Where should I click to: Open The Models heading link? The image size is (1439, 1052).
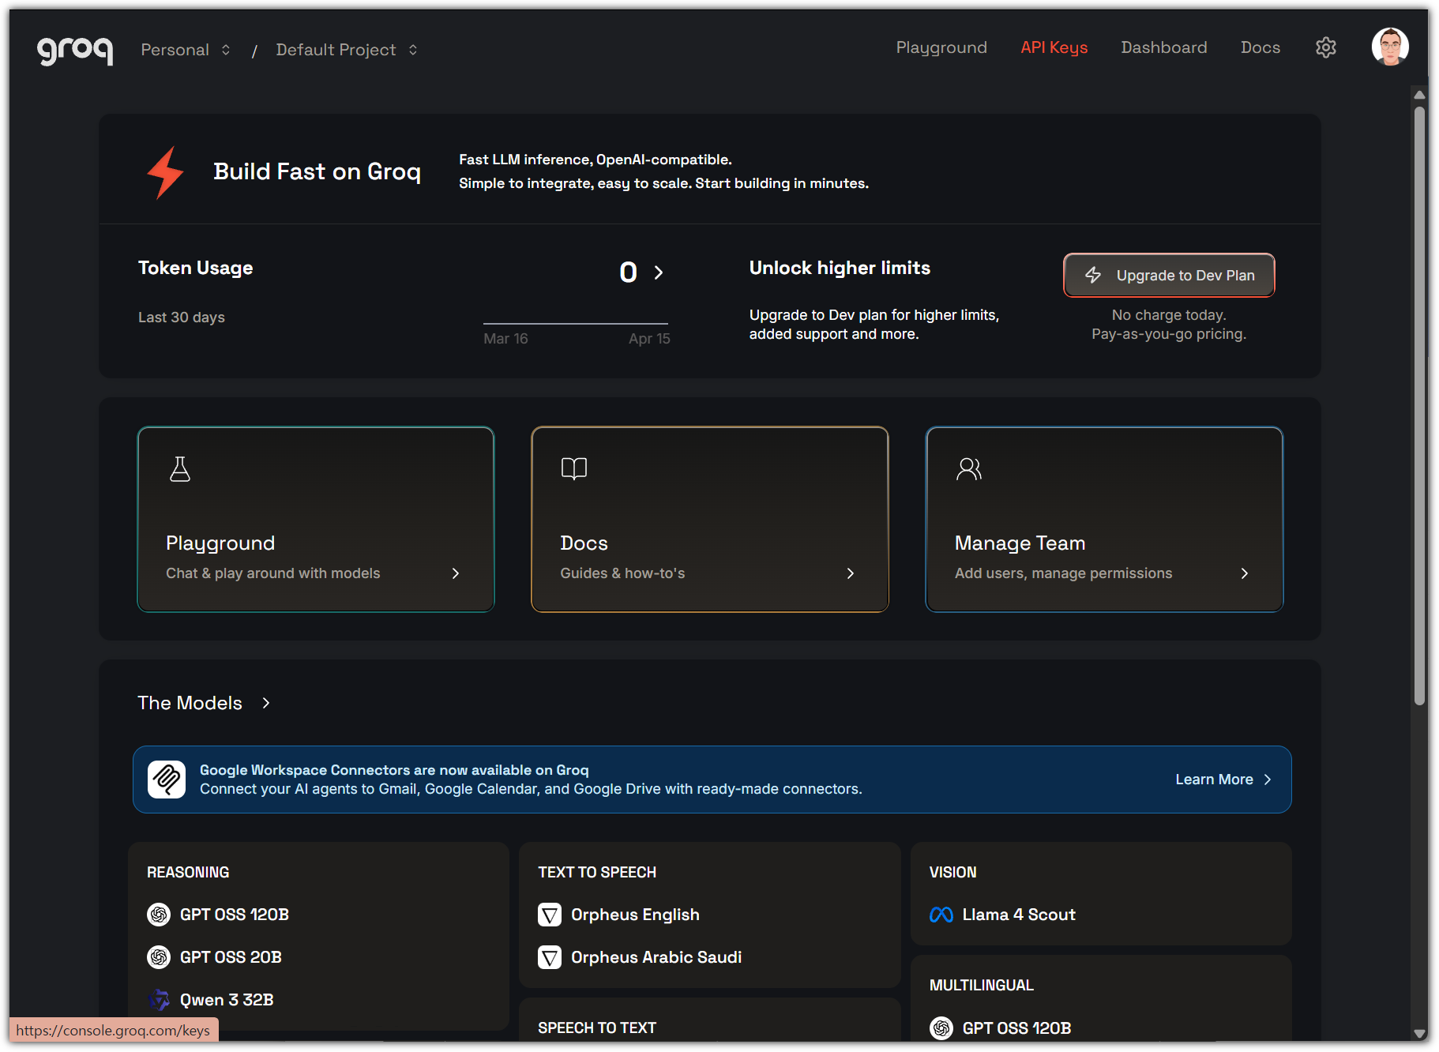click(x=190, y=703)
